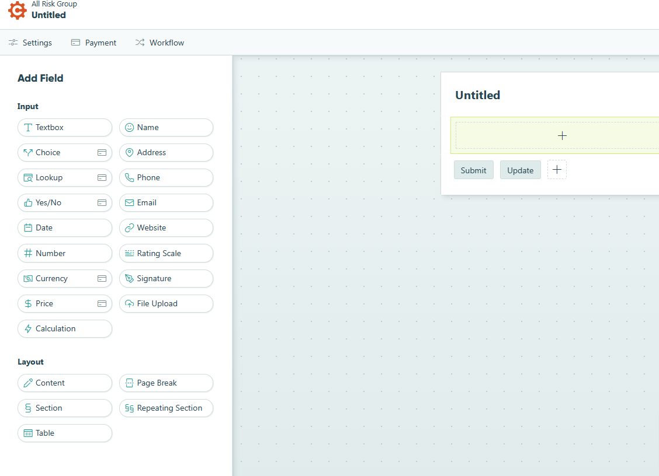Add a Textbox field
Image resolution: width=659 pixels, height=476 pixels.
(x=65, y=127)
